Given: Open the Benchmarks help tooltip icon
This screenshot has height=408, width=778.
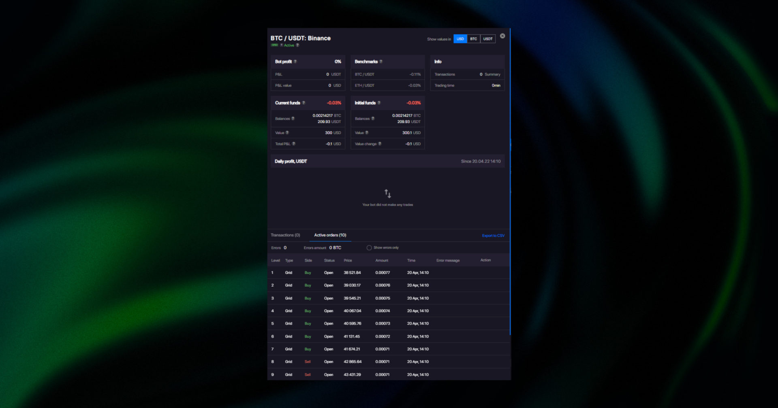Looking at the screenshot, I should point(381,62).
